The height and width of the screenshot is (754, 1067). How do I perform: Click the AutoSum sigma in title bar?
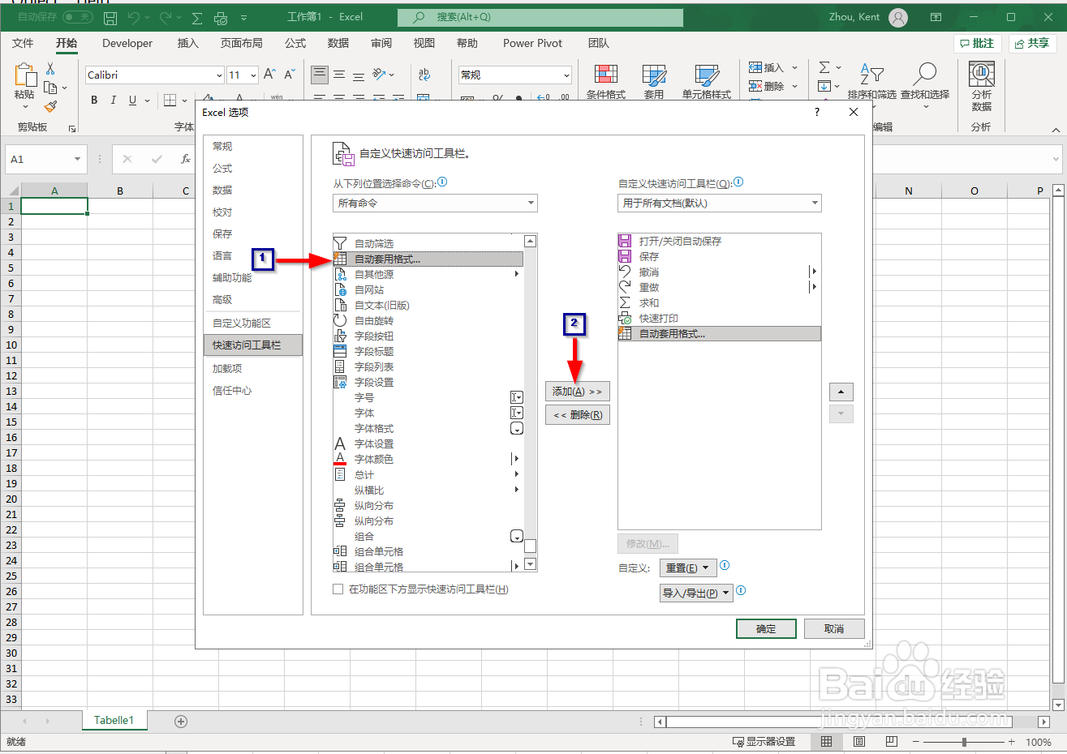197,17
